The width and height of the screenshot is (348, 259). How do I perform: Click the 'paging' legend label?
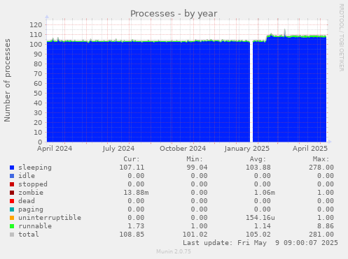31,209
